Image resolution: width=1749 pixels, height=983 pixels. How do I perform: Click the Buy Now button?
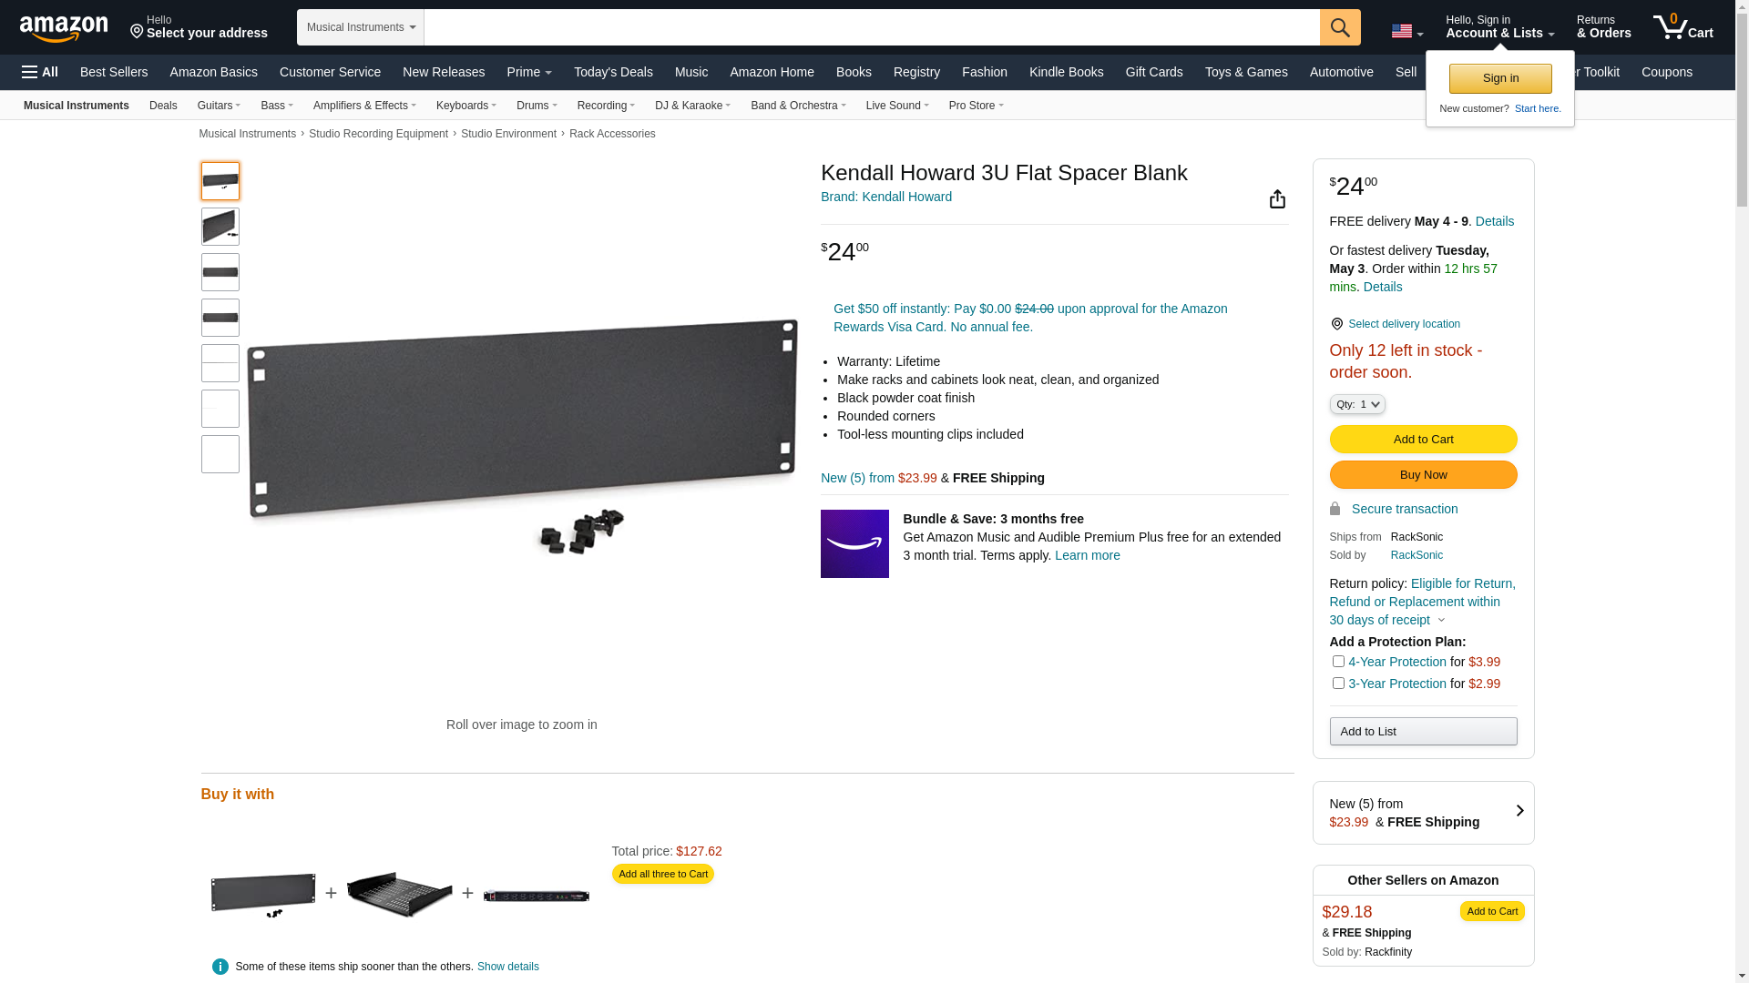[x=1423, y=475]
